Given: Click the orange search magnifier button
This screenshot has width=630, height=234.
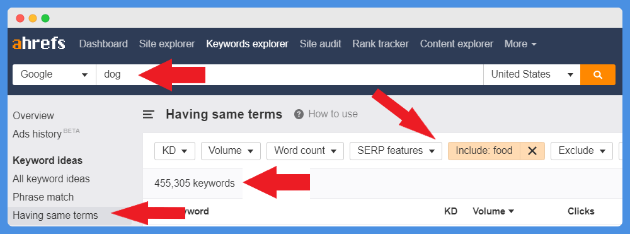Looking at the screenshot, I should pyautogui.click(x=597, y=74).
